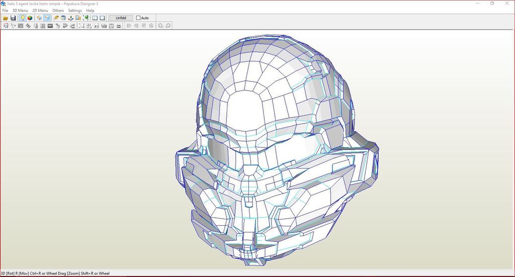Click the Unfold button
This screenshot has height=277, width=515.
coord(121,18)
